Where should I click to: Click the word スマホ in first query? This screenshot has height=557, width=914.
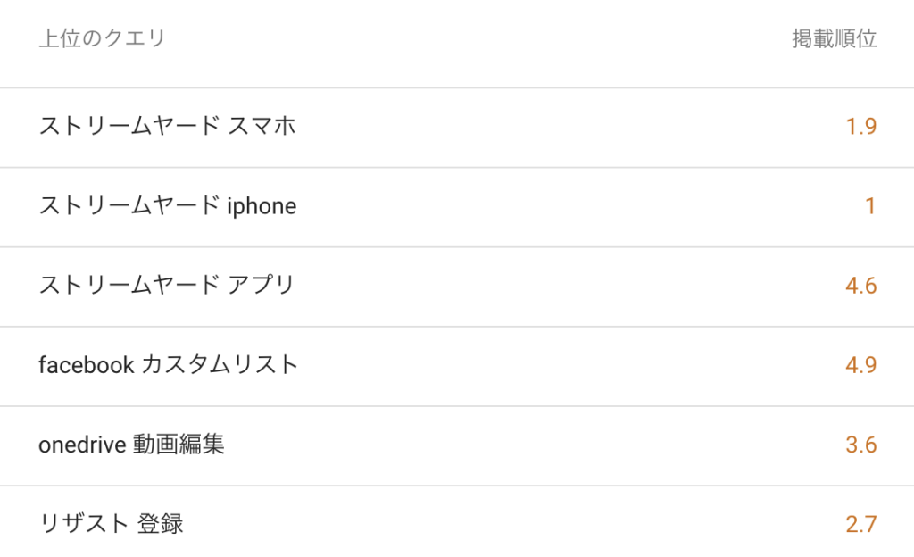pyautogui.click(x=262, y=126)
